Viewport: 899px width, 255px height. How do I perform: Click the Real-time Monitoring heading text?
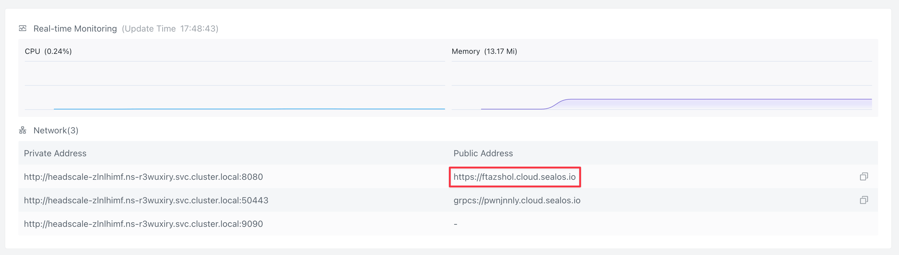[x=75, y=28]
